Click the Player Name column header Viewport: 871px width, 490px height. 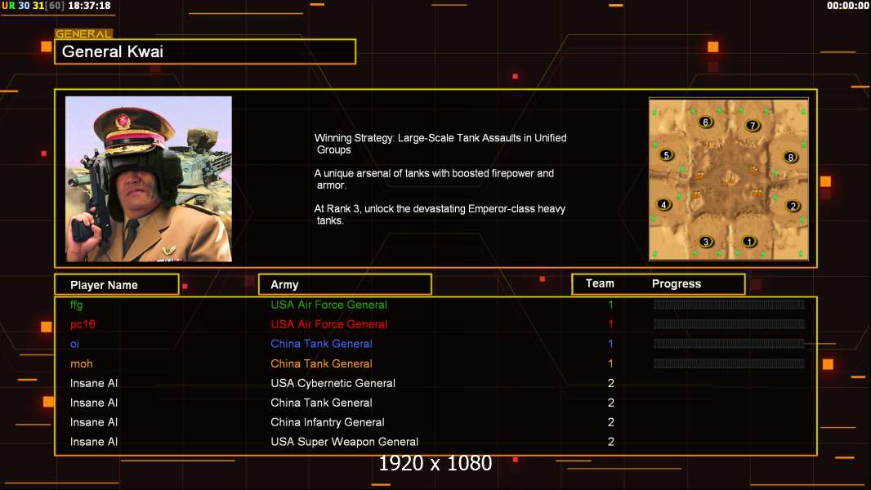[117, 285]
